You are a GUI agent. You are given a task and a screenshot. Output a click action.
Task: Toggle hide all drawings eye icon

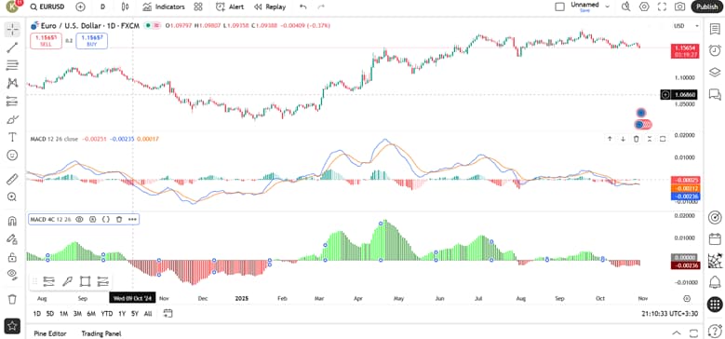pos(12,274)
